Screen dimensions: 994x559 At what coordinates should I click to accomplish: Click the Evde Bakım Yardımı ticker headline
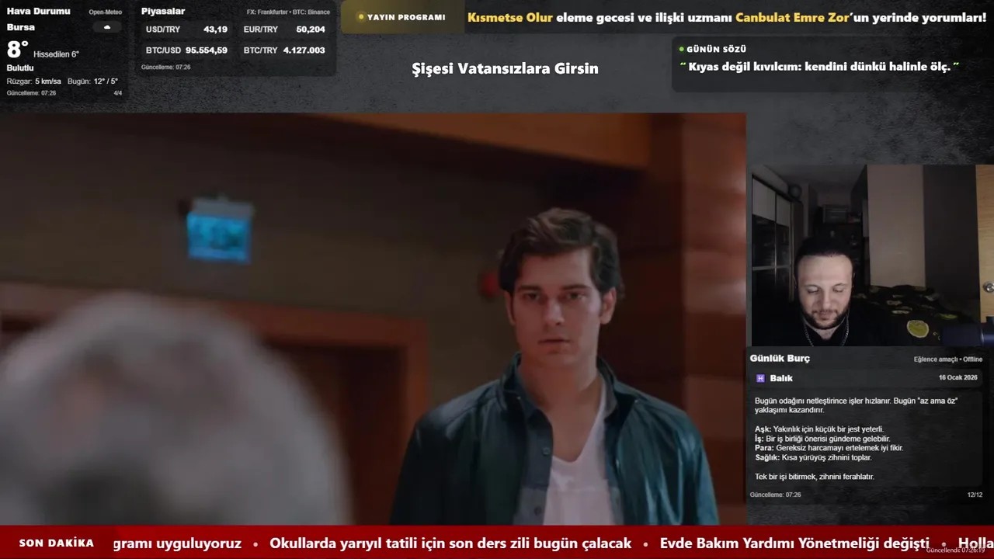[794, 543]
